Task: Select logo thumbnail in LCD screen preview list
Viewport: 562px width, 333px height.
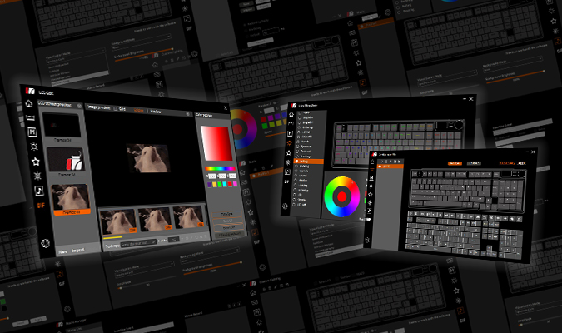Action: point(66,159)
